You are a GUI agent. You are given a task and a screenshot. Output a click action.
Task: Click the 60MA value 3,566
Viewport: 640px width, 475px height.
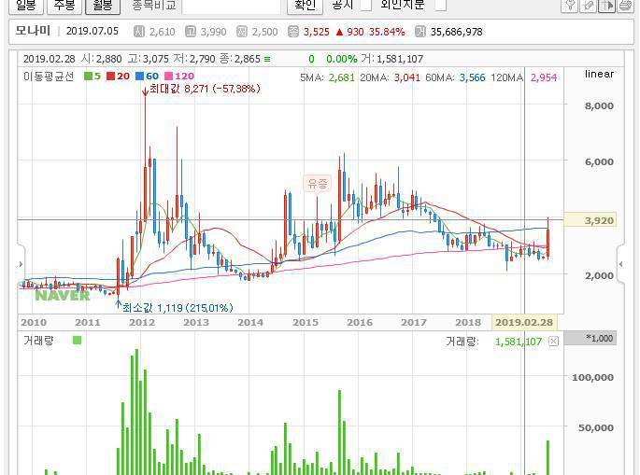pyautogui.click(x=472, y=77)
